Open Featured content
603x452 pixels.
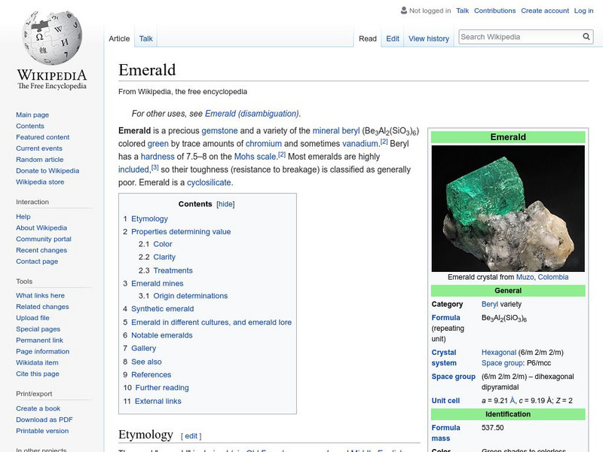[x=43, y=137]
